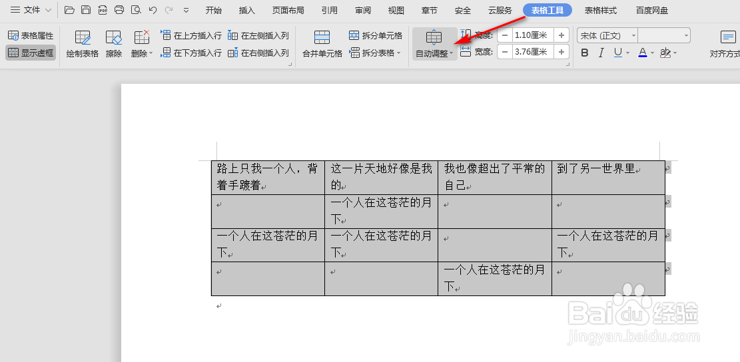Open the 章节 tab
Viewport: 740px width, 362px height.
(429, 11)
